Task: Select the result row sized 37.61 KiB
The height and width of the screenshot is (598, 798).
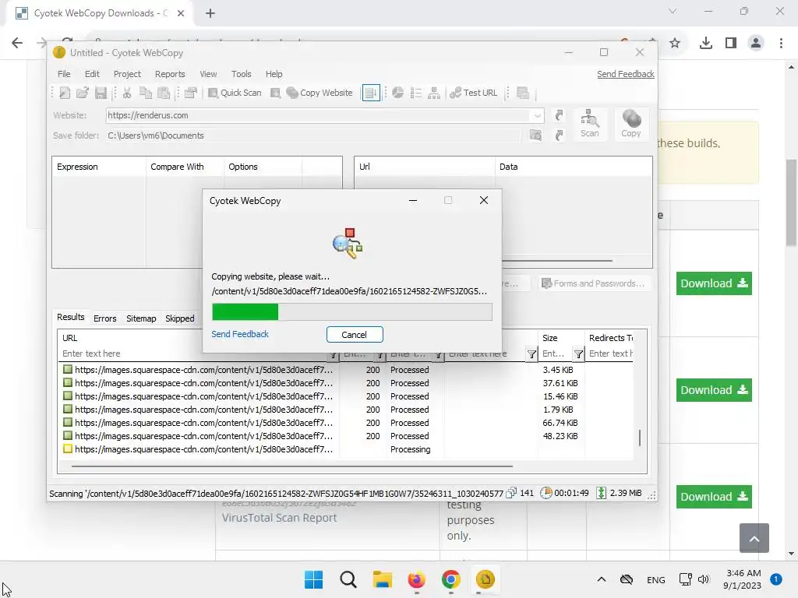Action: point(347,383)
